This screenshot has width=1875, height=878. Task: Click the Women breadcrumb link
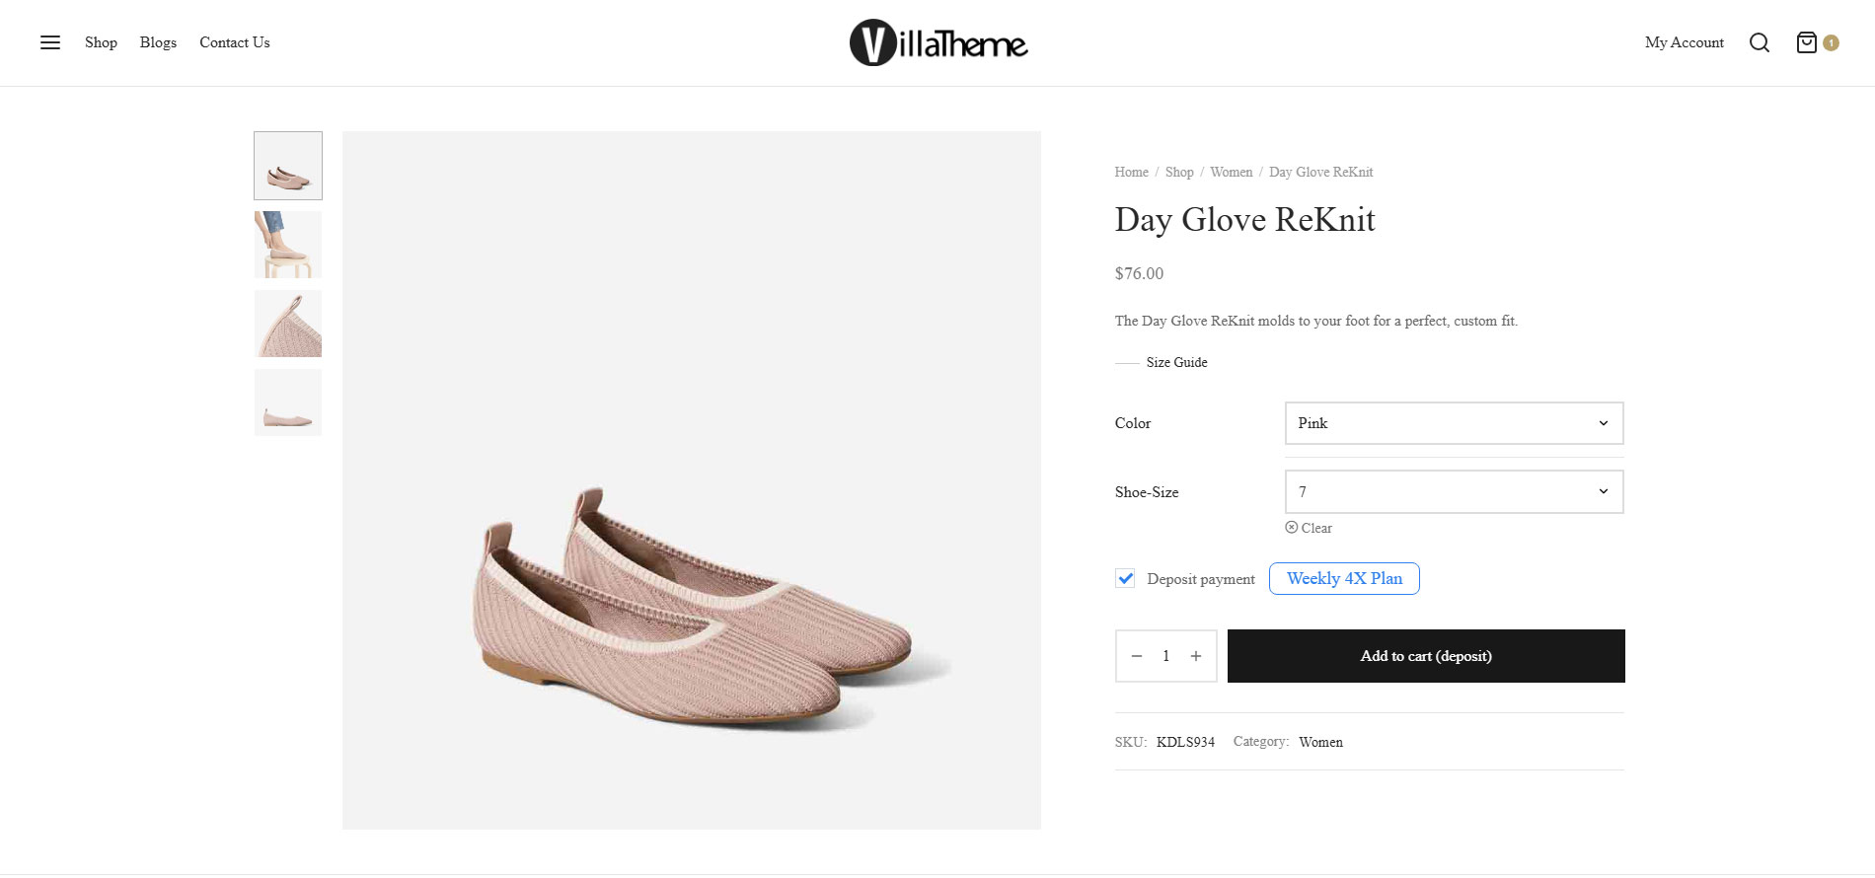point(1232,172)
